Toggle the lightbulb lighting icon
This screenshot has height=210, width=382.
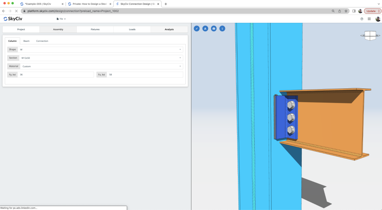pos(222,28)
